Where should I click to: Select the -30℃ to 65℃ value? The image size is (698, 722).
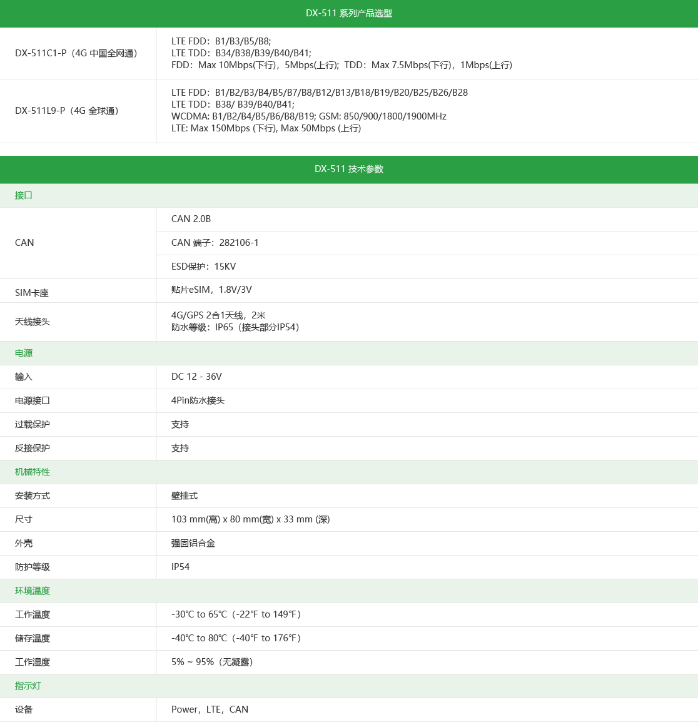click(x=236, y=614)
